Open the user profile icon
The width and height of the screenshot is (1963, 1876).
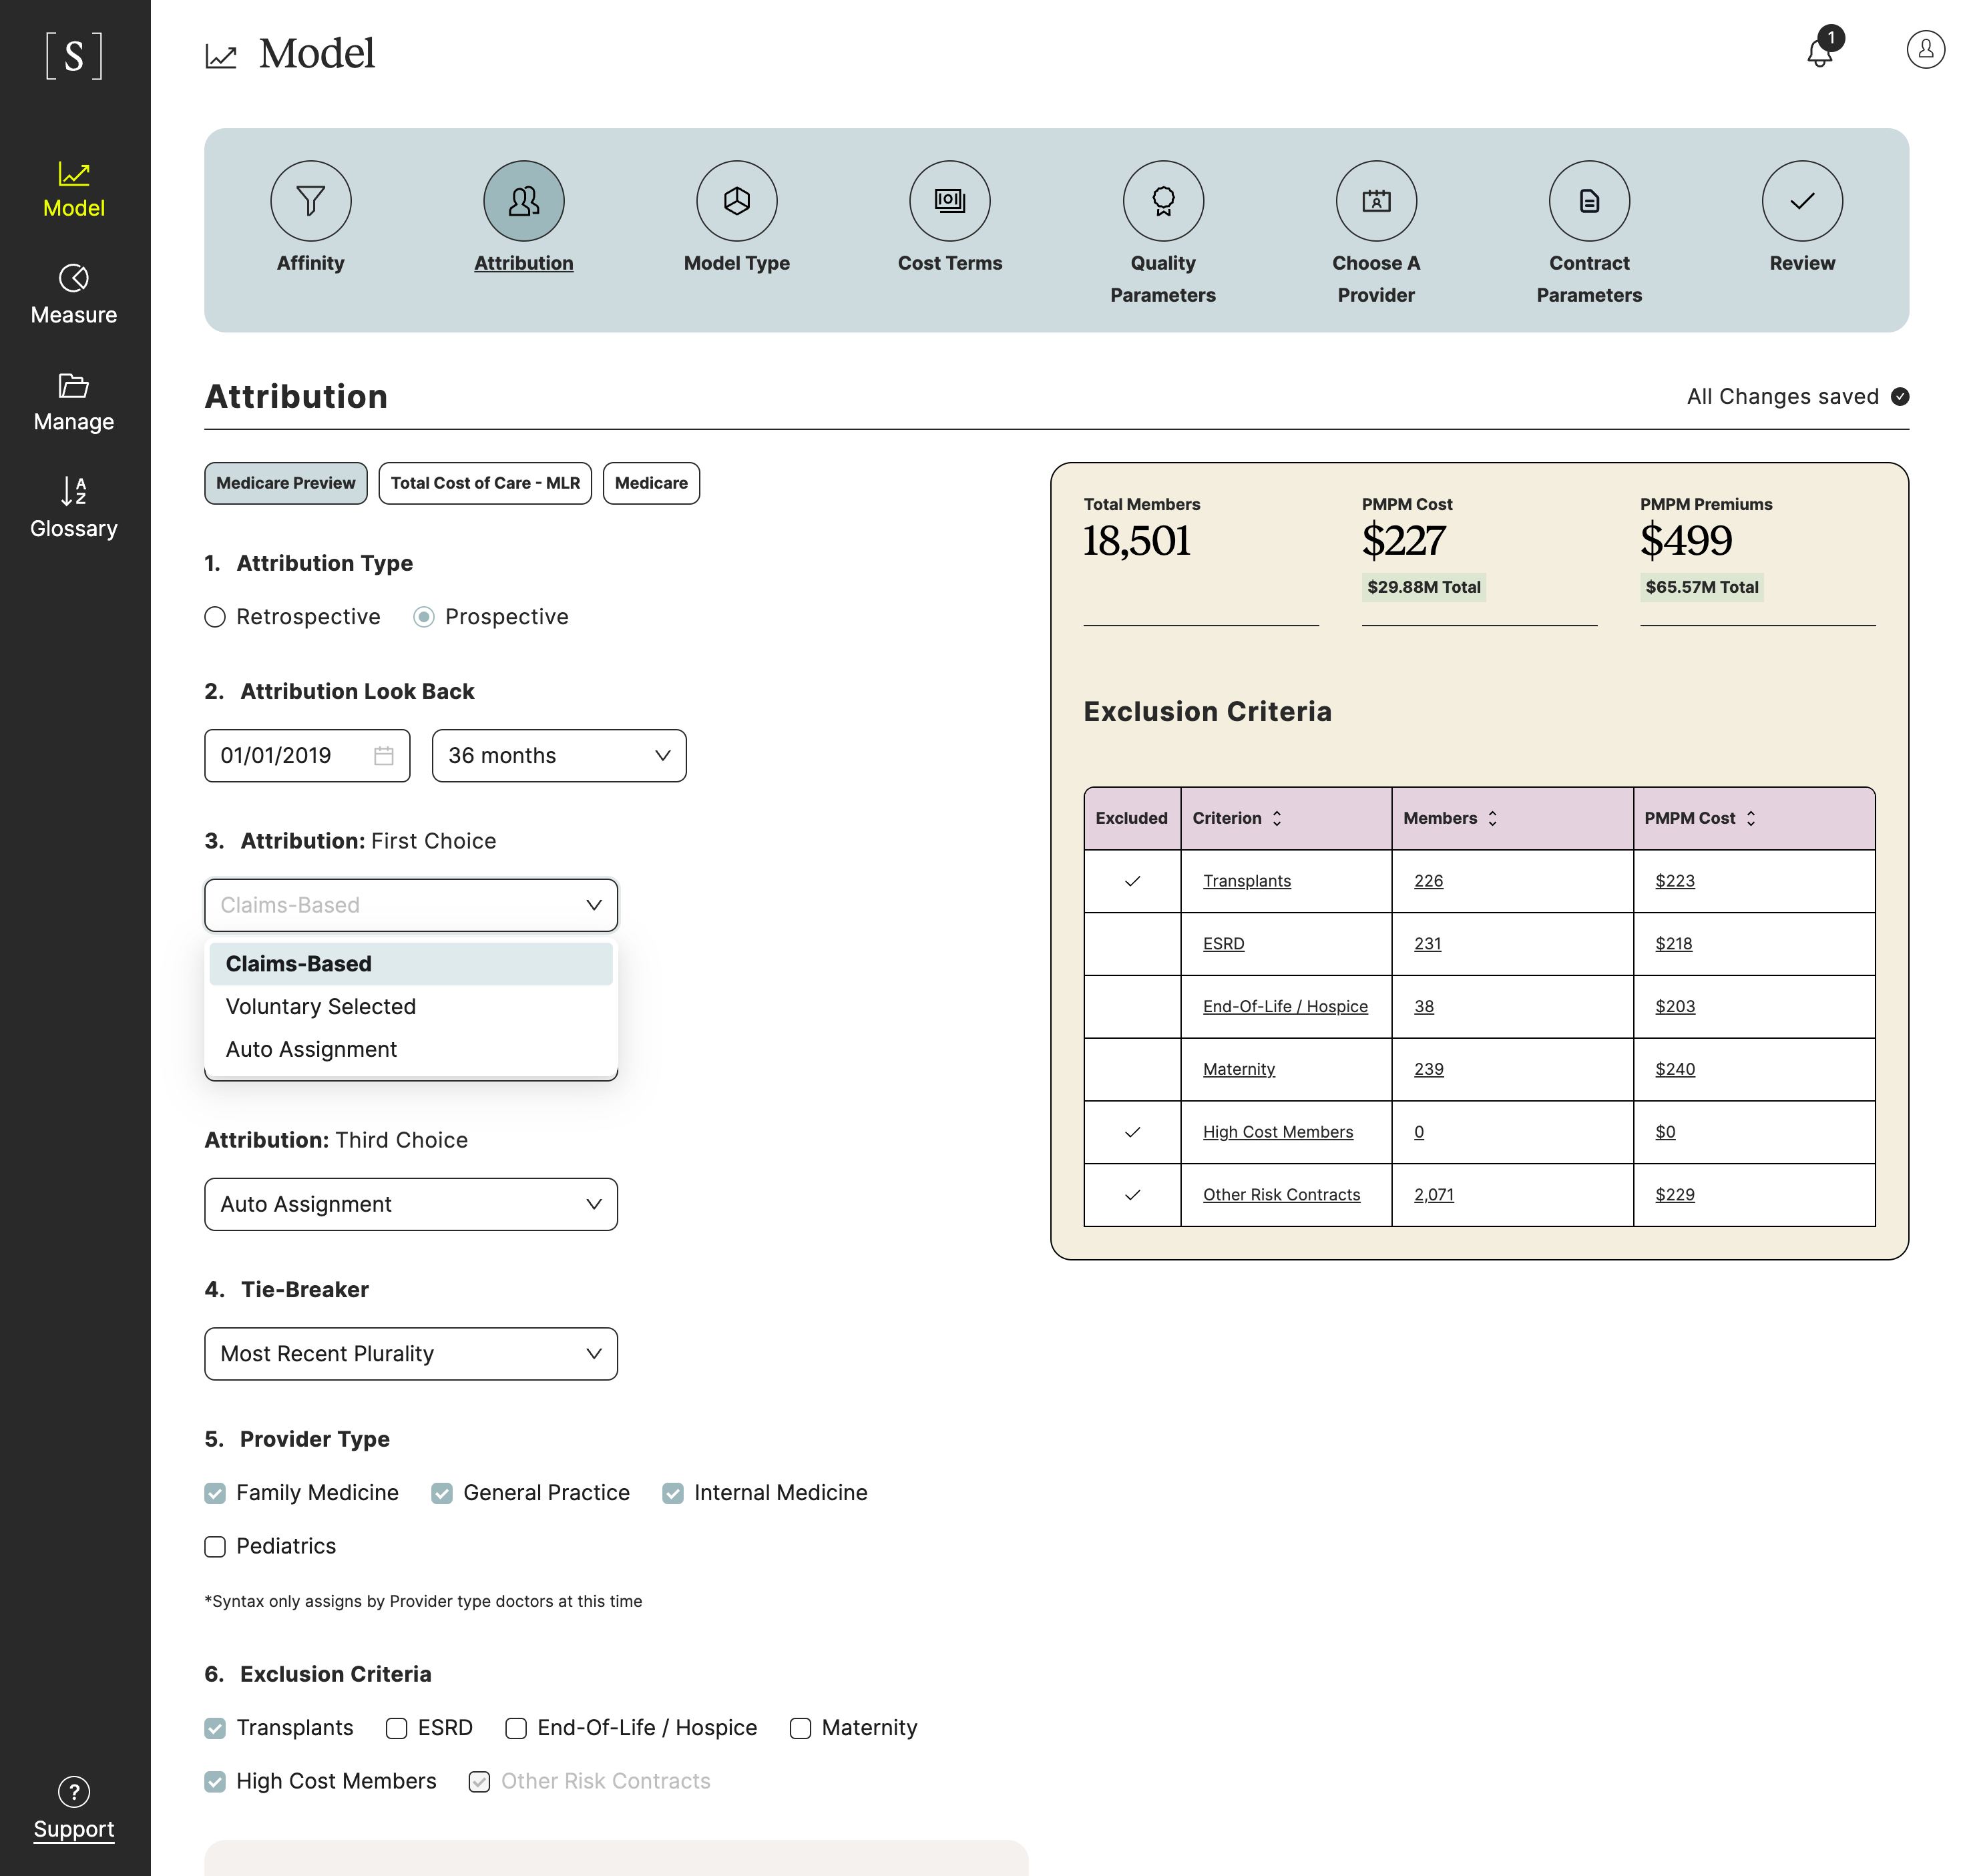click(x=1925, y=49)
